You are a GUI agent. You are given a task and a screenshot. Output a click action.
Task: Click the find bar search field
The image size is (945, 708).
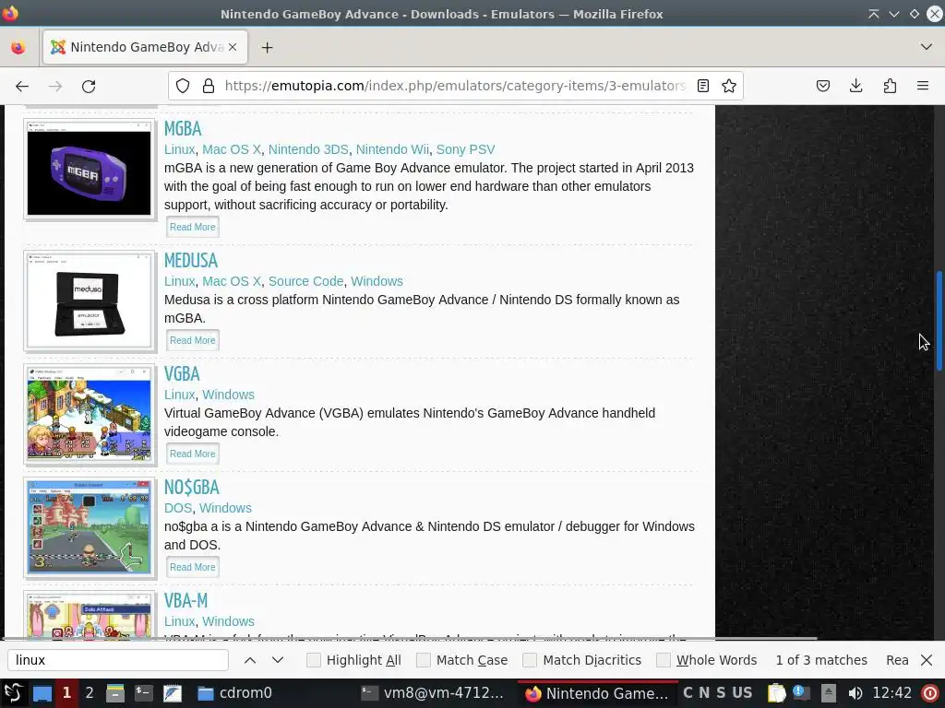(118, 660)
